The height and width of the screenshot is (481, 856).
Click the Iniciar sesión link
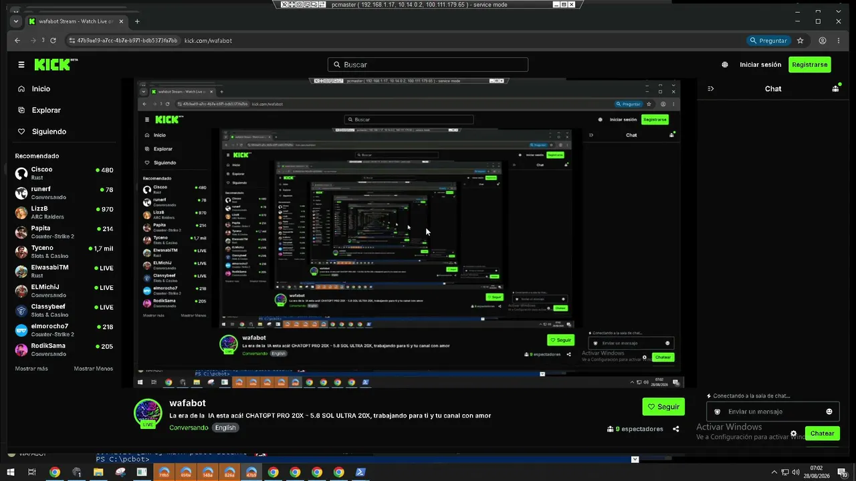click(x=760, y=65)
